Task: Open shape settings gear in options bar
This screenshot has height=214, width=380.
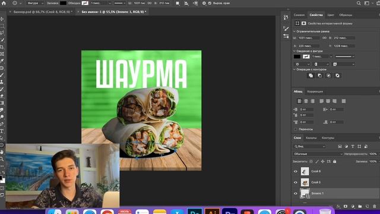Action: (x=204, y=3)
